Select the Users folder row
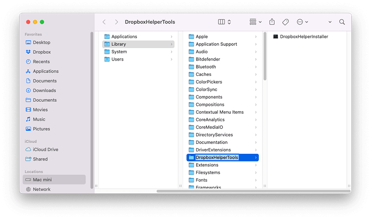 coord(138,59)
